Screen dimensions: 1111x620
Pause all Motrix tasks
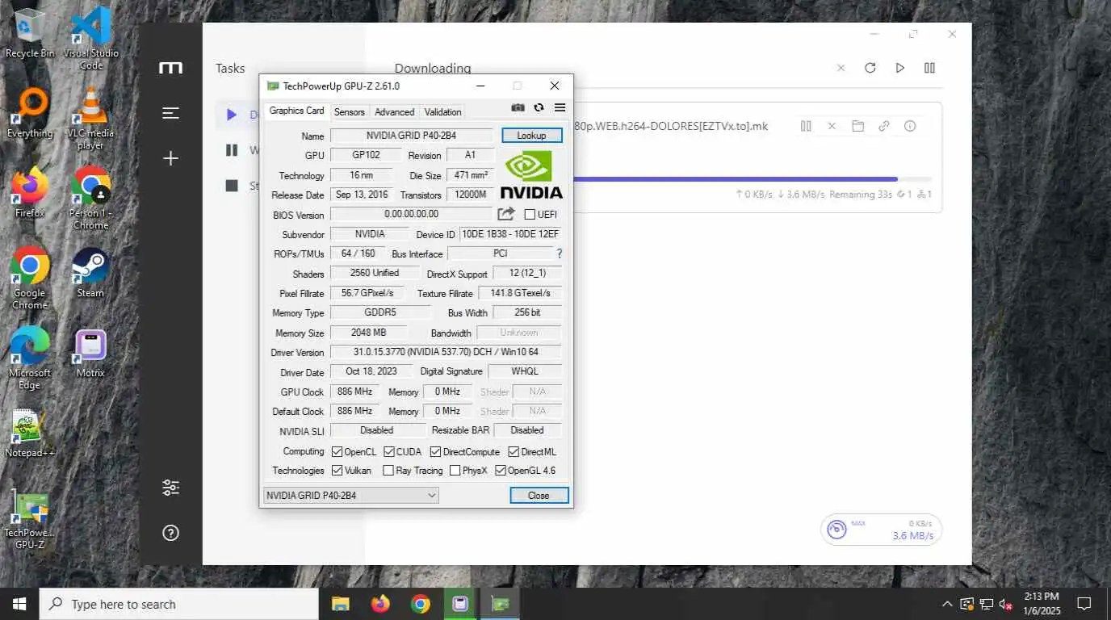click(x=930, y=68)
